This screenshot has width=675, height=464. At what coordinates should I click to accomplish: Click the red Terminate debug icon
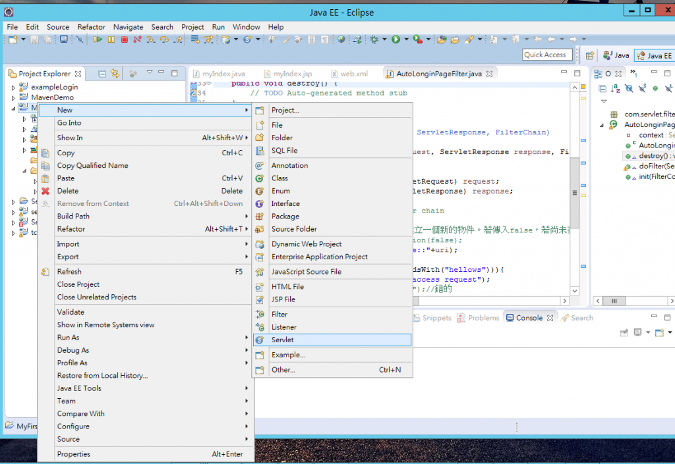click(124, 39)
